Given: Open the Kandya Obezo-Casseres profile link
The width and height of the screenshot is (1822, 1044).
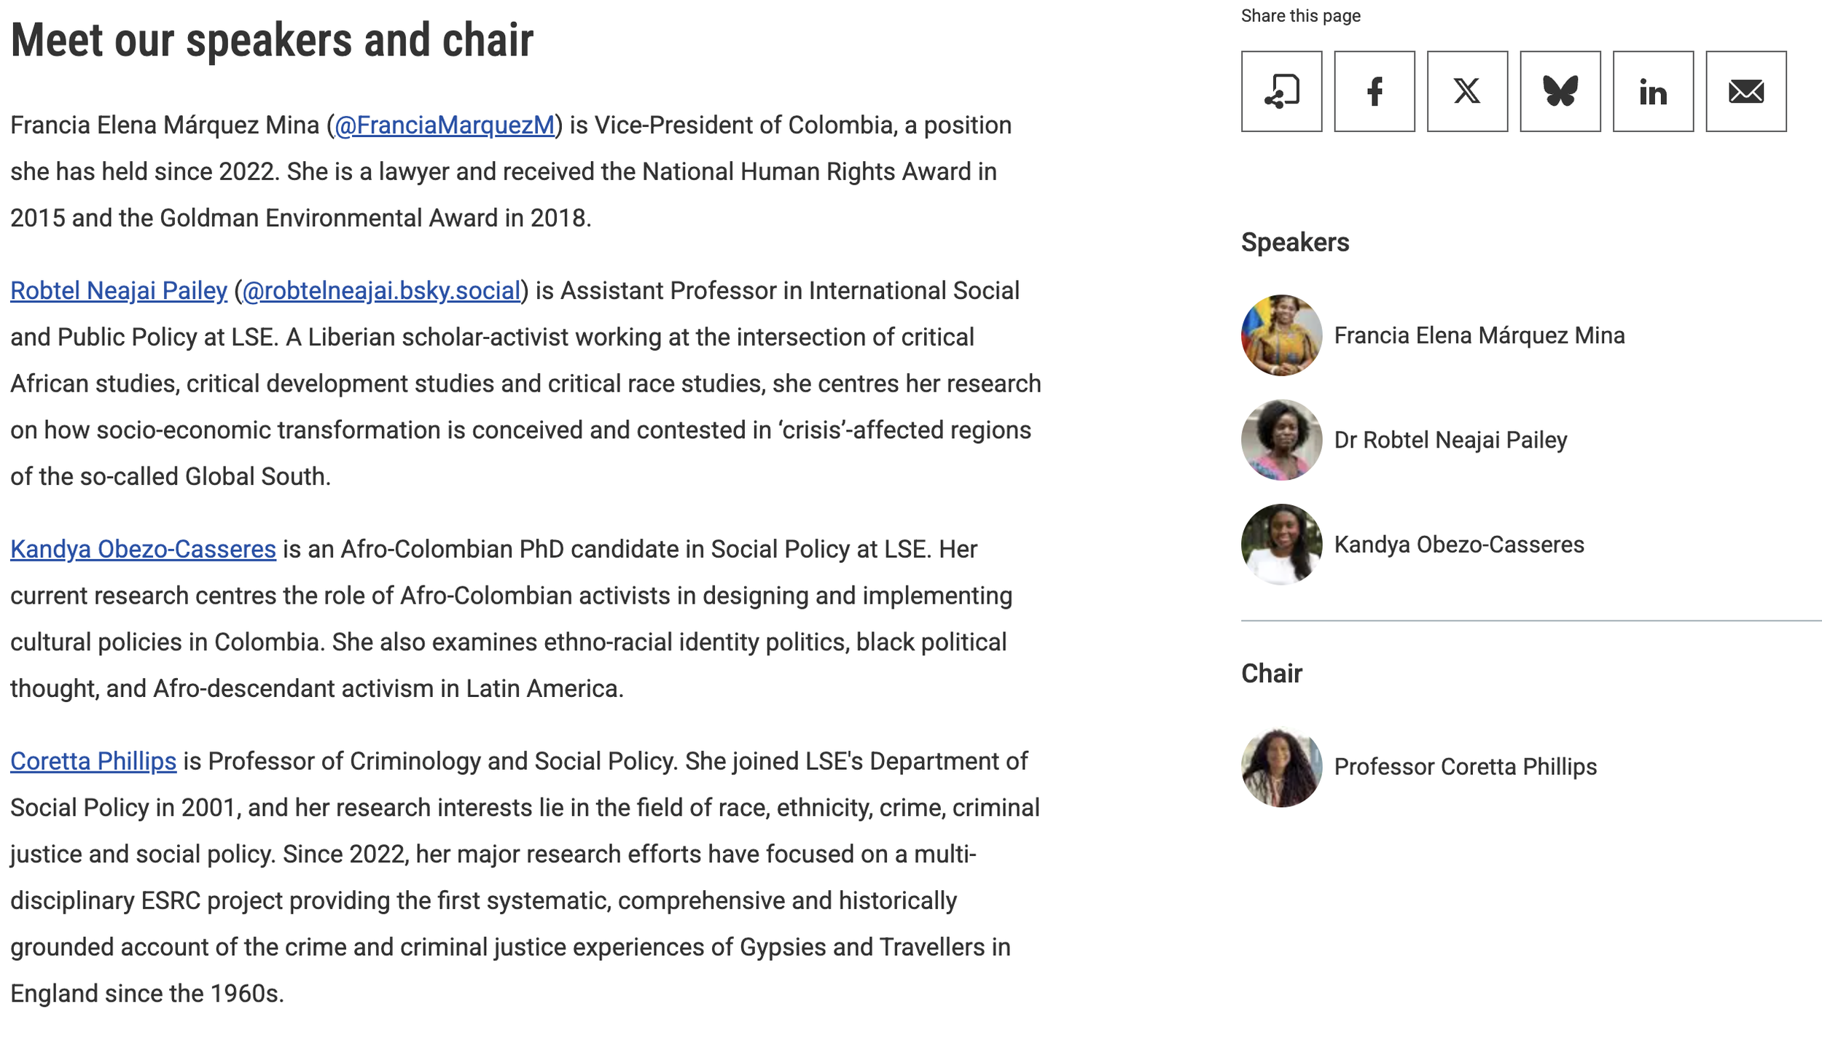Looking at the screenshot, I should coord(143,549).
